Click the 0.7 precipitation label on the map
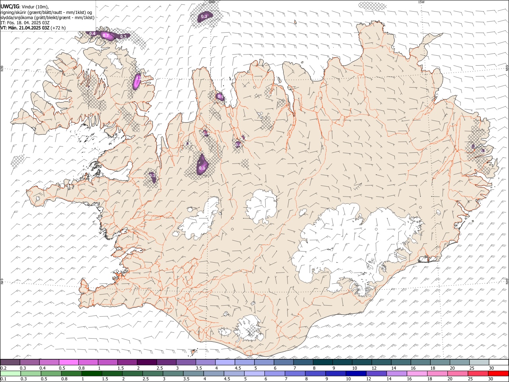 click(x=106, y=36)
